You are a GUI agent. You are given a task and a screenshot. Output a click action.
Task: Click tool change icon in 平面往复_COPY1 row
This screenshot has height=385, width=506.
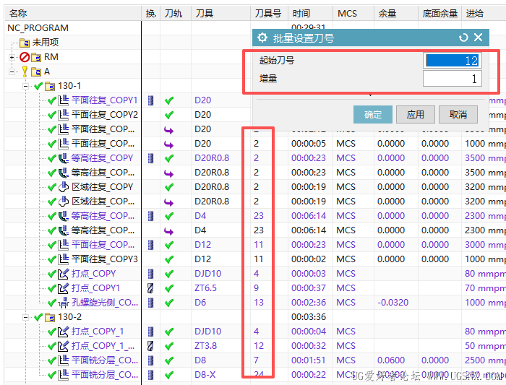[150, 100]
